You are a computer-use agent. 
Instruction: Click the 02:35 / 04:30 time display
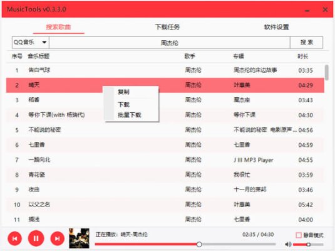[258, 234]
